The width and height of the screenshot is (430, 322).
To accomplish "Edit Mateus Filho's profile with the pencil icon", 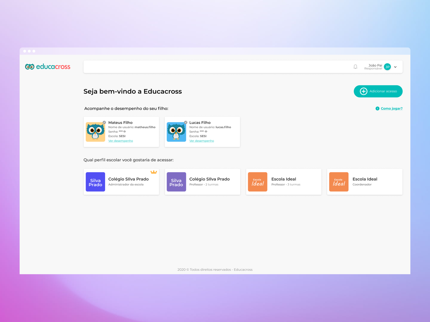I will point(104,122).
